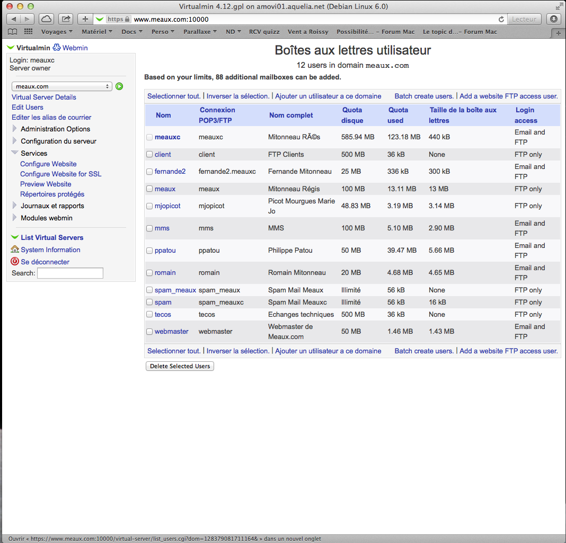Open the bookmarks book icon
566x543 pixels.
pyautogui.click(x=12, y=32)
